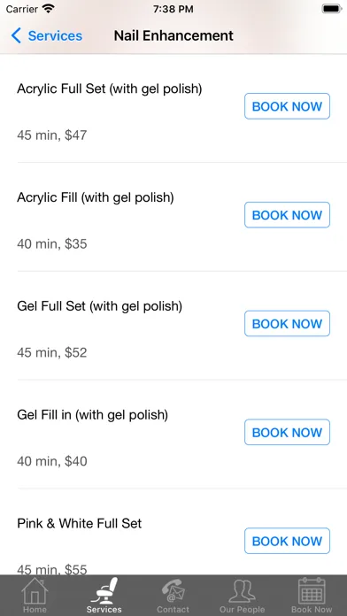This screenshot has width=347, height=616.
Task: Select Acrylic Full Set (with gel polish) title
Action: (110, 89)
